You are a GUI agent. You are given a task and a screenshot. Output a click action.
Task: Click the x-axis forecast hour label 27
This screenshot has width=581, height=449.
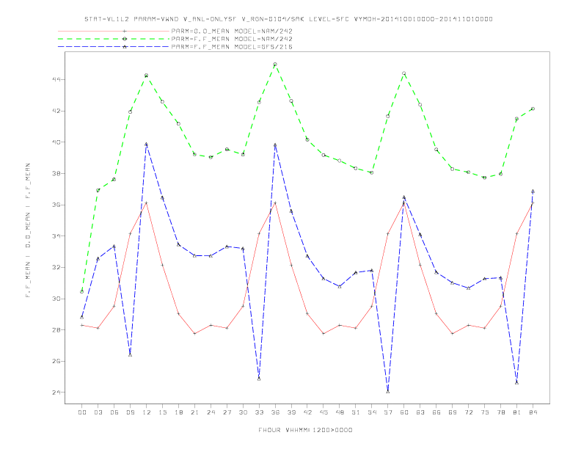point(227,412)
